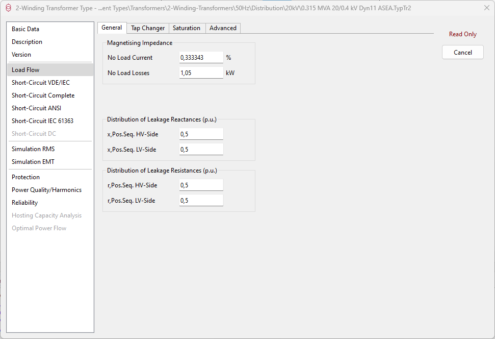Open the Saturation tab
Viewport: 495px width, 339px height.
187,28
